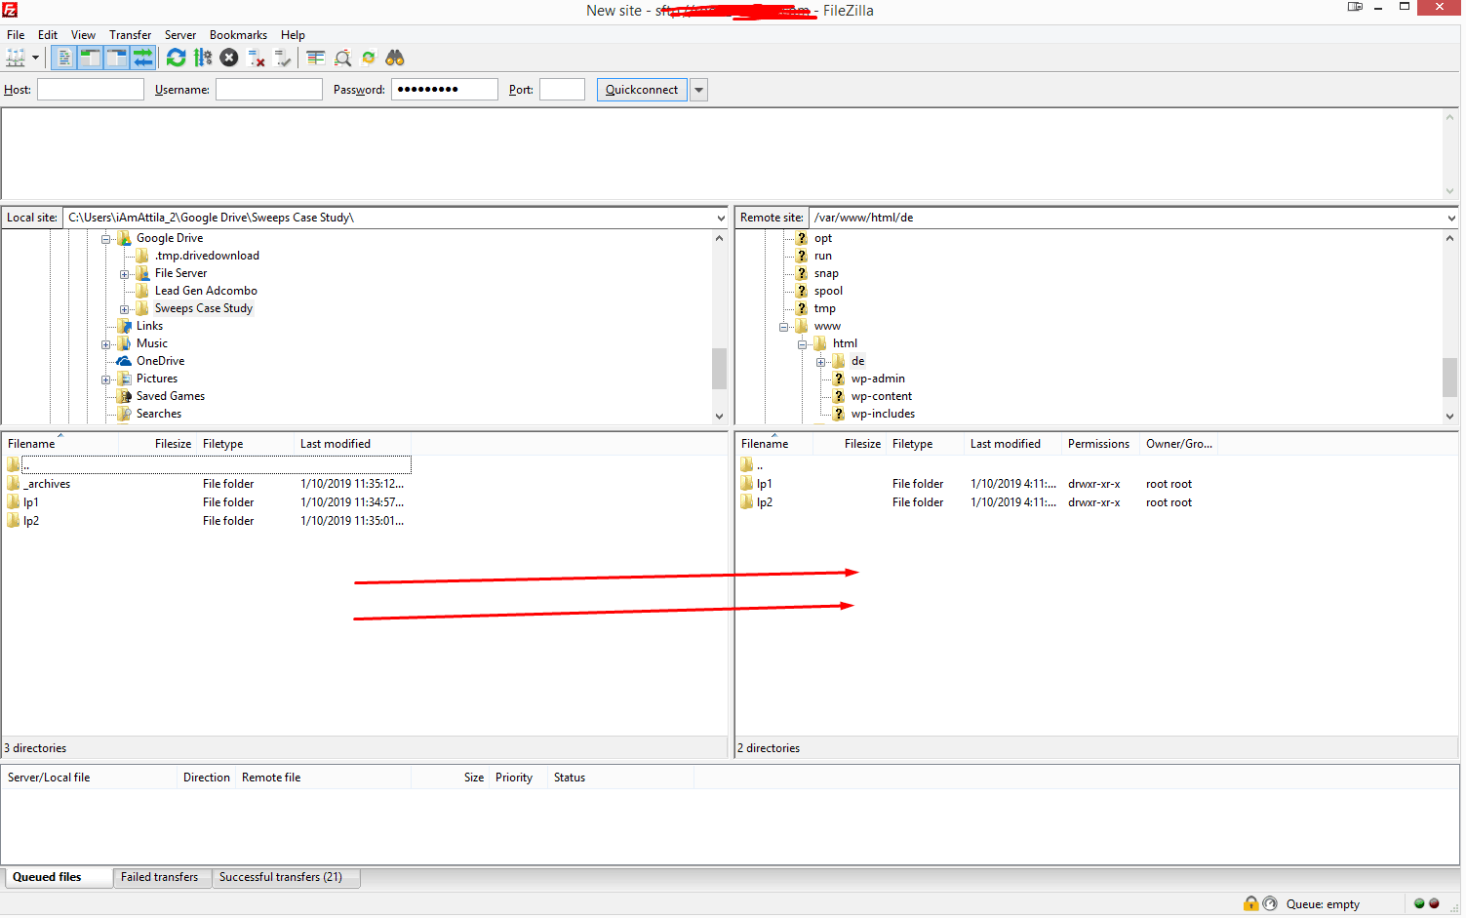Click the remote tree vertical scrollbar thumb

(1449, 378)
